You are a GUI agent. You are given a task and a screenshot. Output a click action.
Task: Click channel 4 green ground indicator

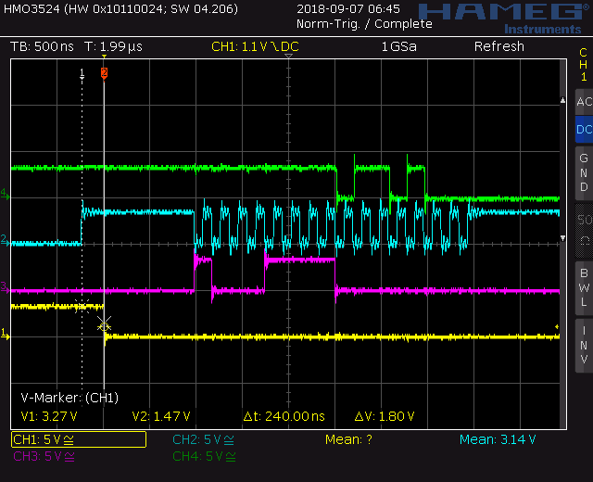(x=5, y=195)
